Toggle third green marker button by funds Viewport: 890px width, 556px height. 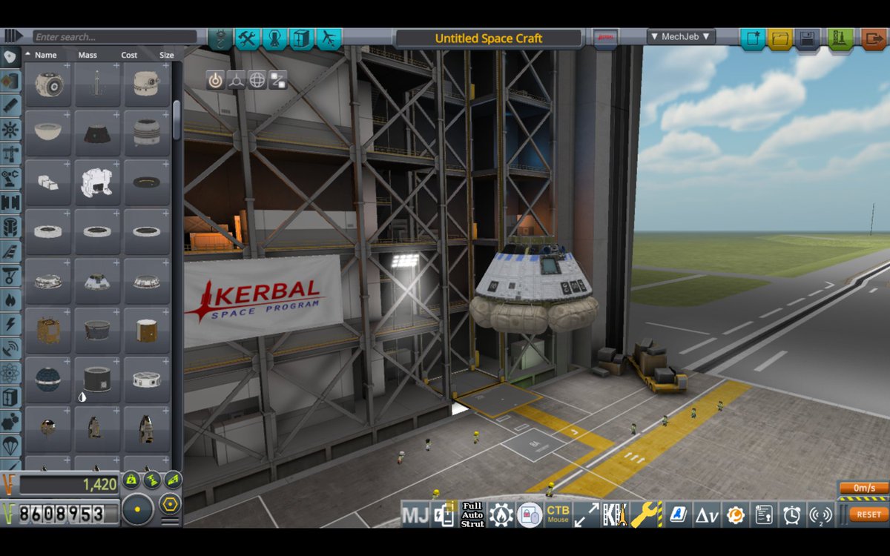coord(172,480)
